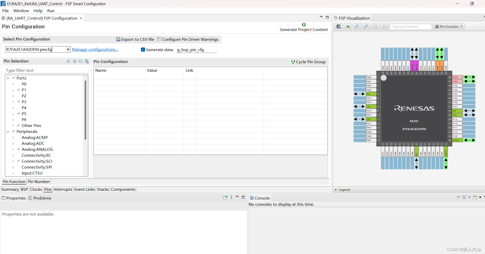Image resolution: width=485 pixels, height=254 pixels.
Task: Open the Pin Function dropdown in visualization toolbar
Action: pyautogui.click(x=449, y=26)
